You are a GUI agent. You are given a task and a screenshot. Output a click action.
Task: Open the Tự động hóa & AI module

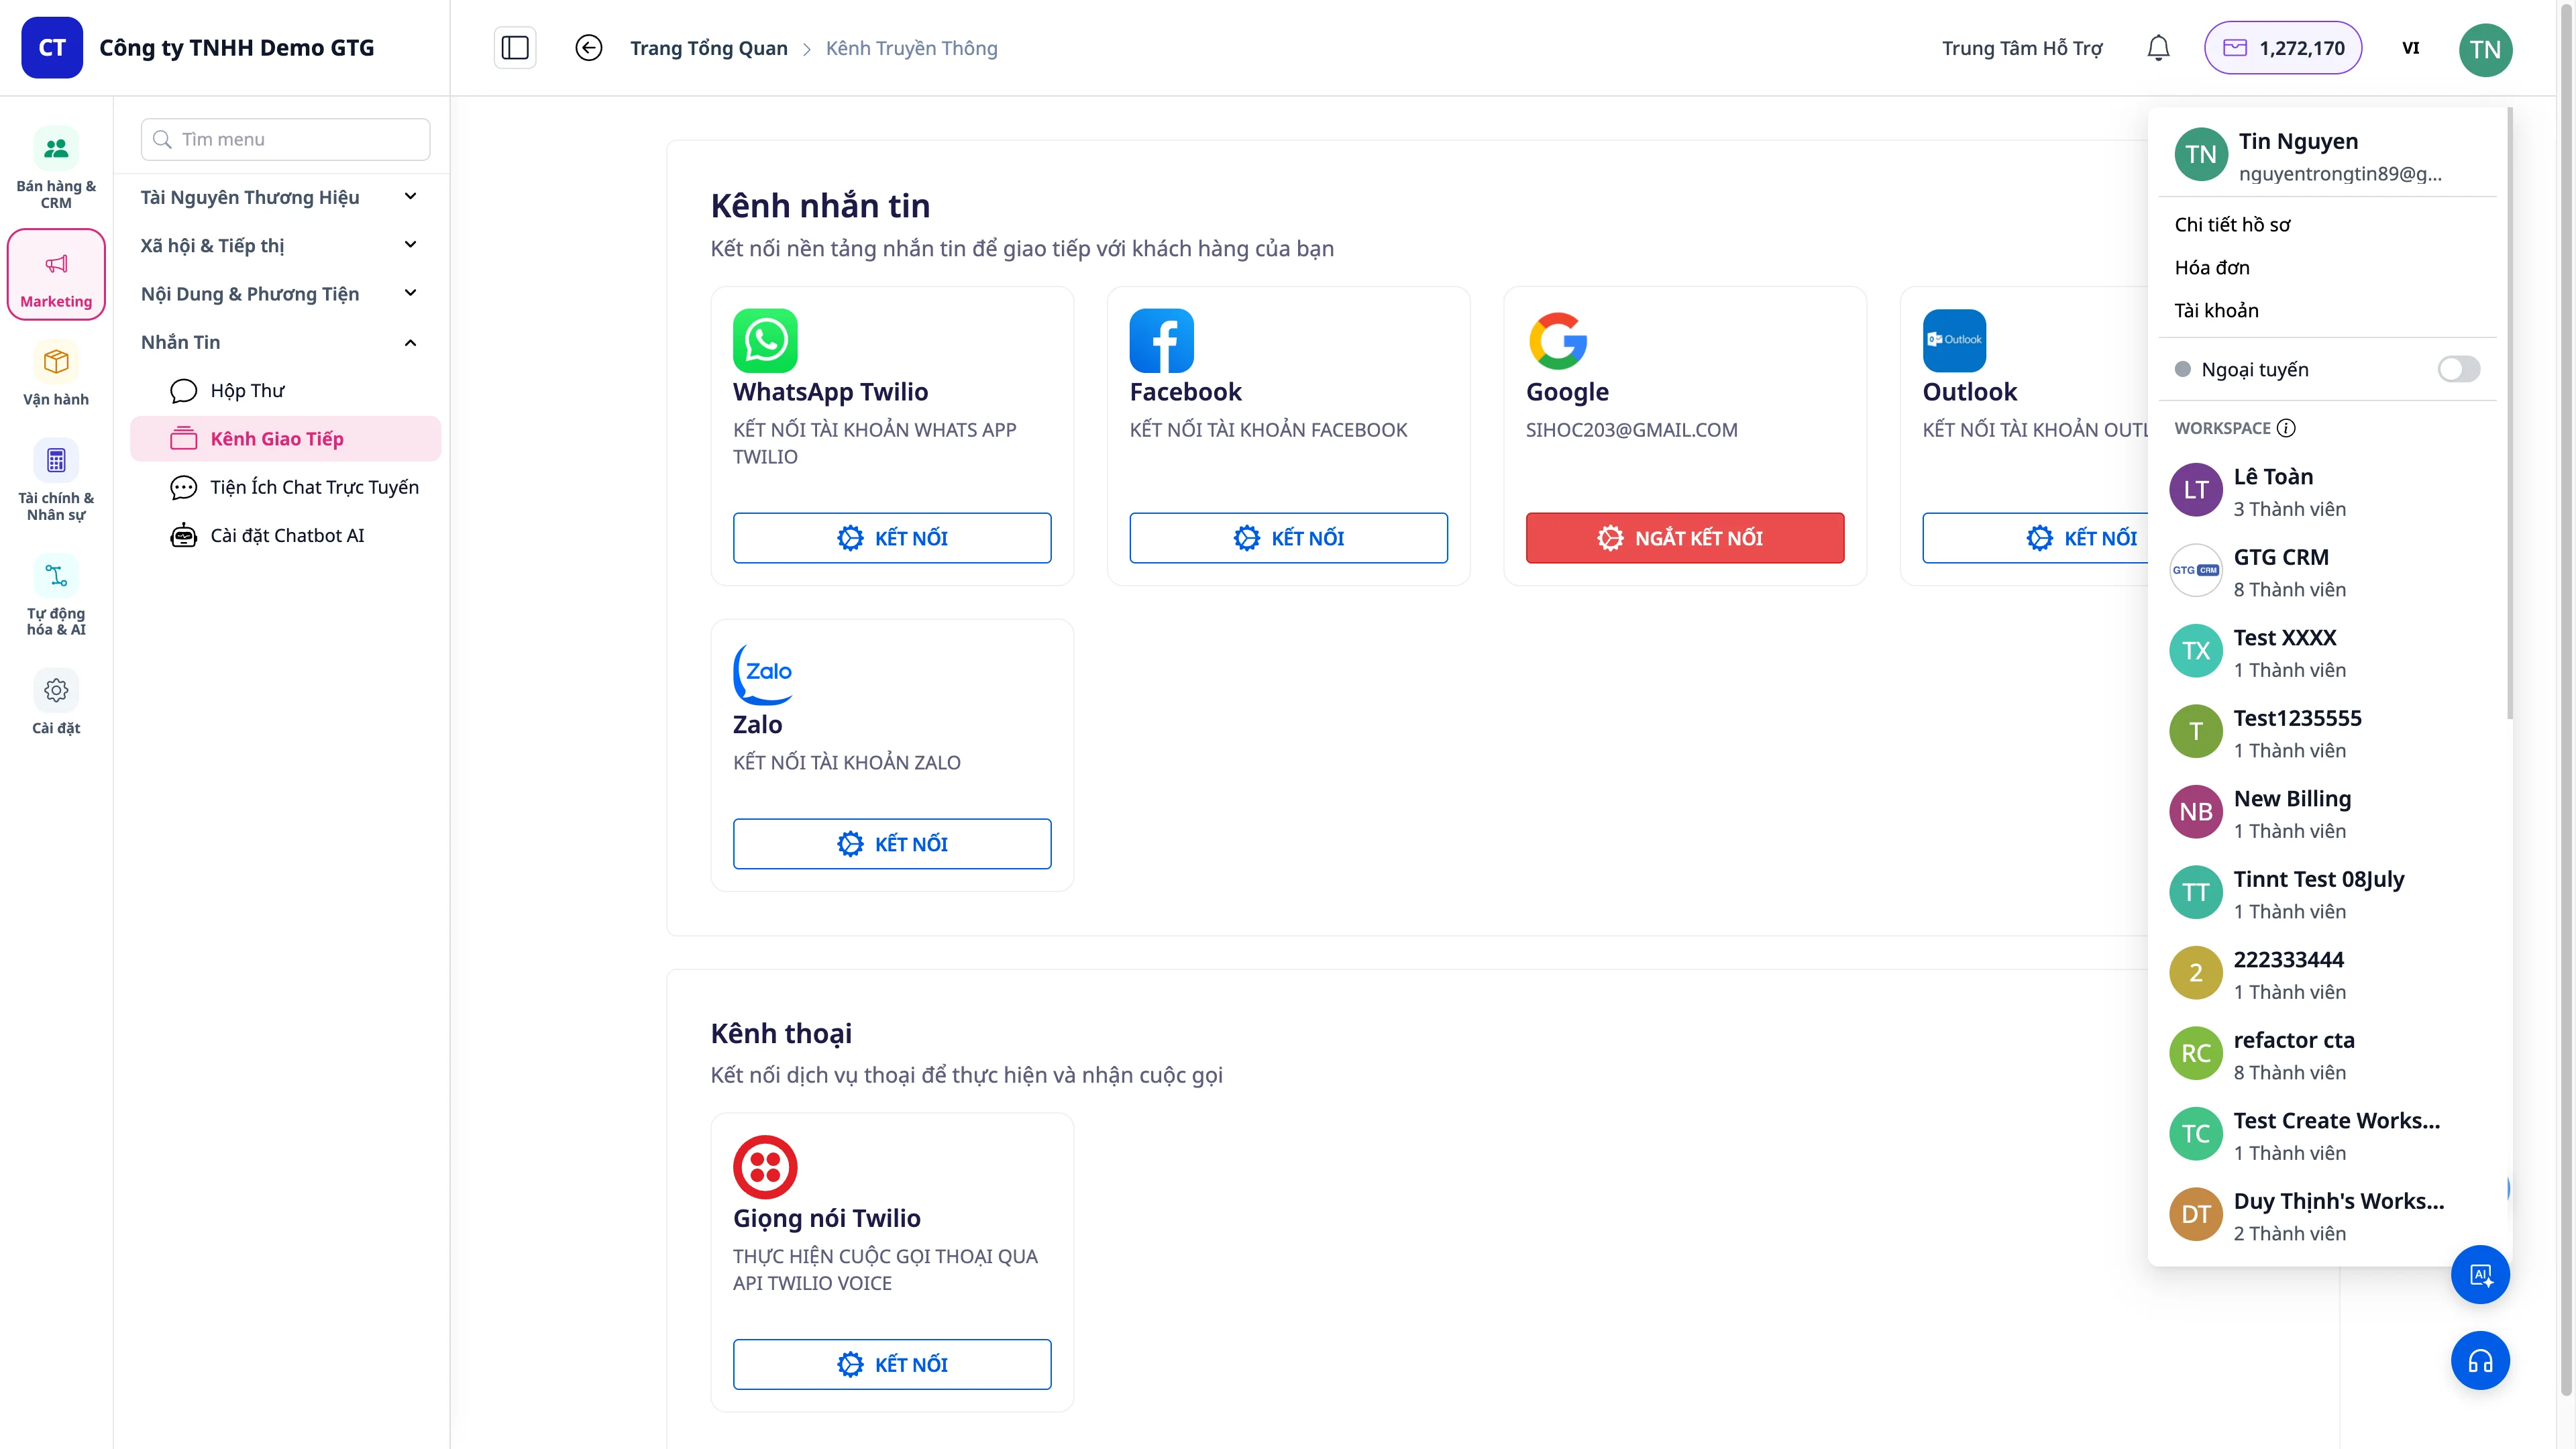click(x=56, y=595)
